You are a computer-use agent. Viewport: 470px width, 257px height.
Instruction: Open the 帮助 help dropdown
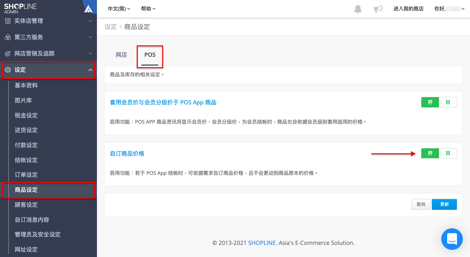click(x=148, y=9)
